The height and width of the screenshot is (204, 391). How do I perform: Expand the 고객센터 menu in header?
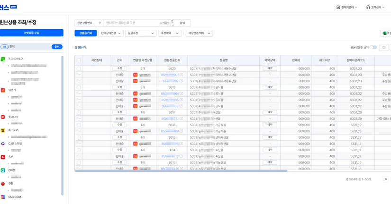click(375, 7)
